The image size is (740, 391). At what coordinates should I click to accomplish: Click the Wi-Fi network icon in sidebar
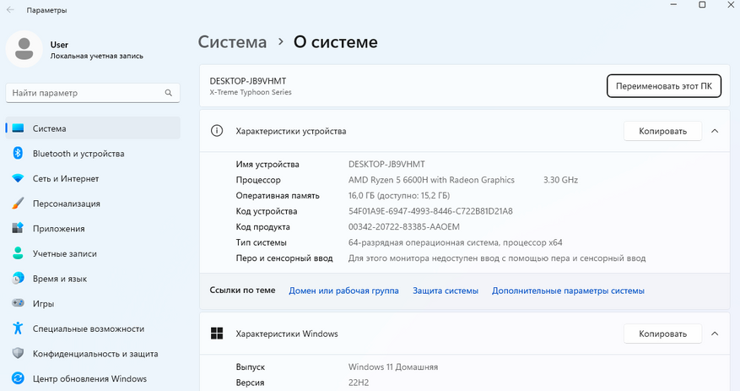[17, 179]
